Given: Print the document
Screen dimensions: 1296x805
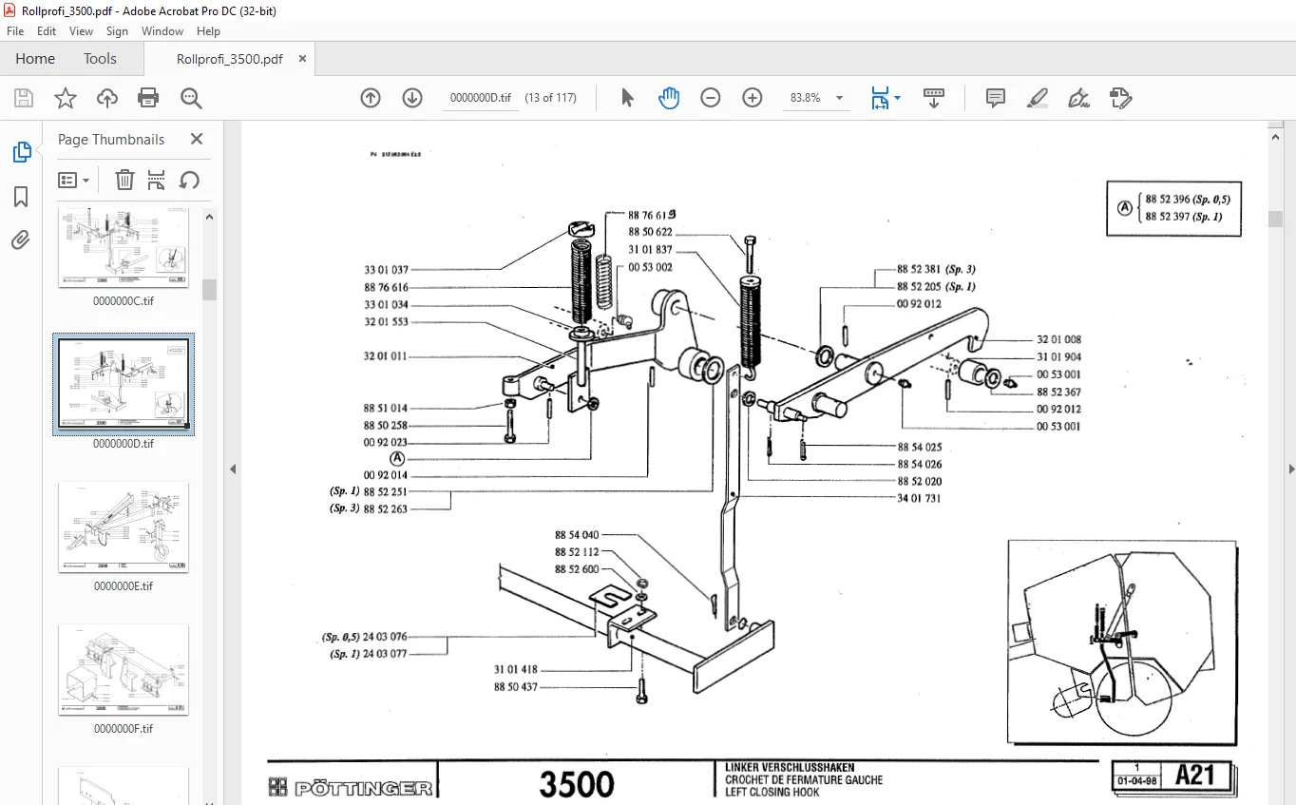Looking at the screenshot, I should pos(148,98).
